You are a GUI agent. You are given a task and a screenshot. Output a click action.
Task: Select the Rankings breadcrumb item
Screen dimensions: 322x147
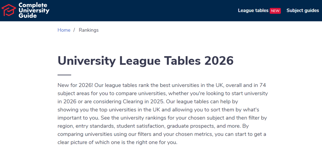pyautogui.click(x=89, y=30)
